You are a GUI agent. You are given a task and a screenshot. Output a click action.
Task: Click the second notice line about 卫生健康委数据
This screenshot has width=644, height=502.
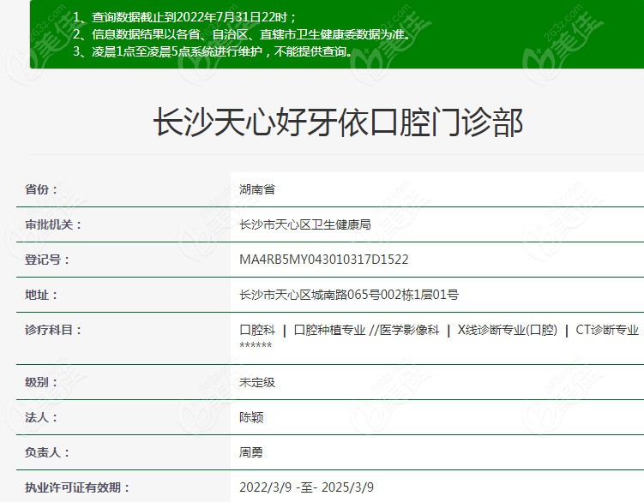click(x=240, y=34)
